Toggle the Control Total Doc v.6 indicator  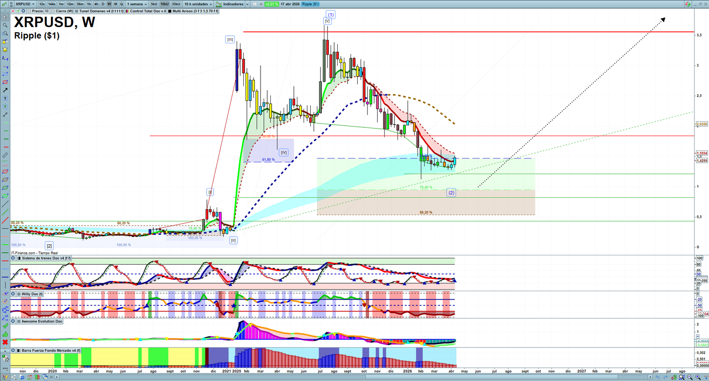pyautogui.click(x=128, y=11)
